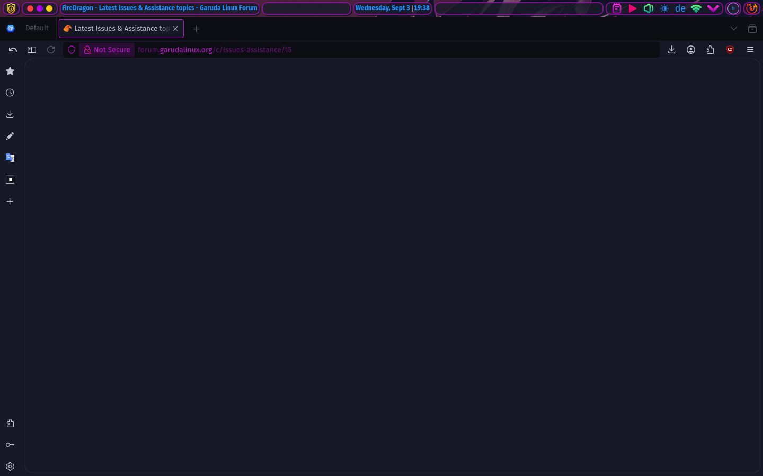The width and height of the screenshot is (763, 476).
Task: Click the Not Secure connection label
Action: tap(107, 50)
